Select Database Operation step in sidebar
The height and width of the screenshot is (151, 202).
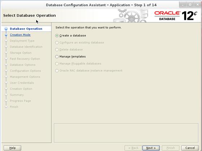click(x=26, y=29)
